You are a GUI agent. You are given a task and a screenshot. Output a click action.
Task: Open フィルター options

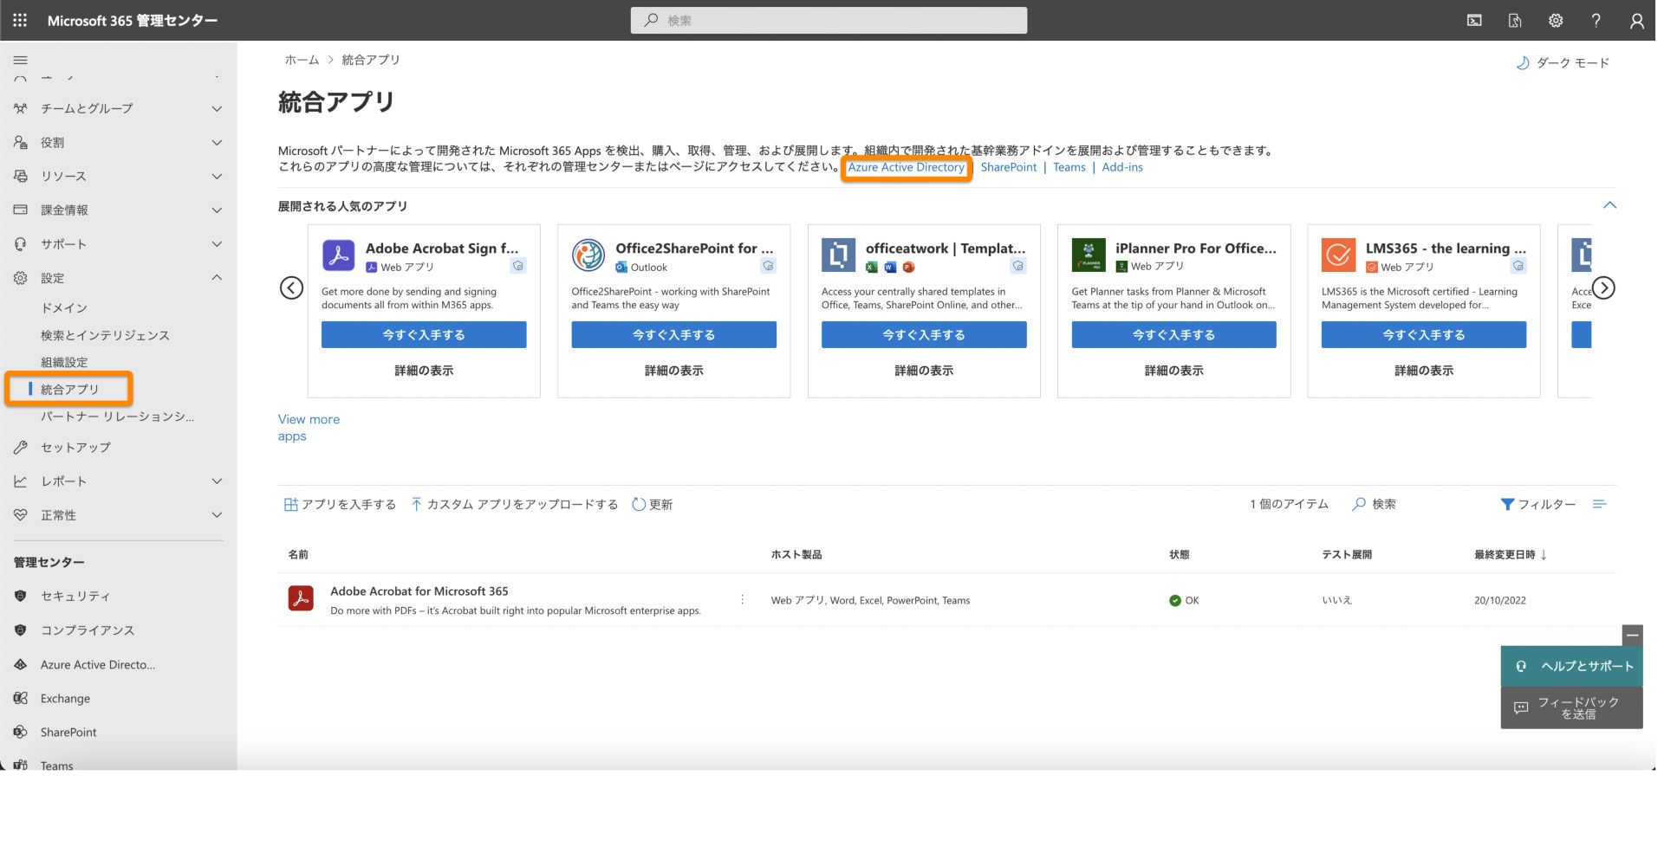(1538, 505)
